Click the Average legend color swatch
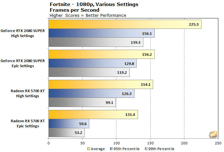 [x=89, y=149]
